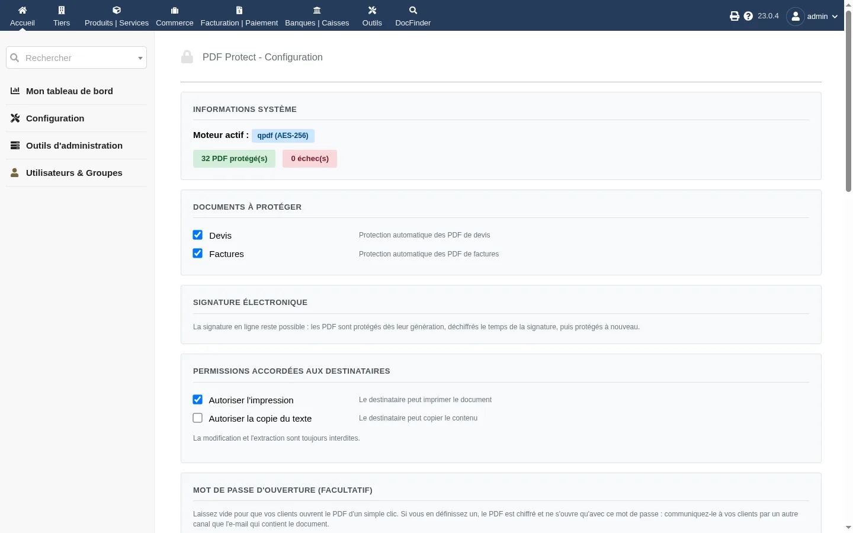This screenshot has width=853, height=533.
Task: Click the 'Autoriser la copie du texte' label
Action: [x=260, y=419]
